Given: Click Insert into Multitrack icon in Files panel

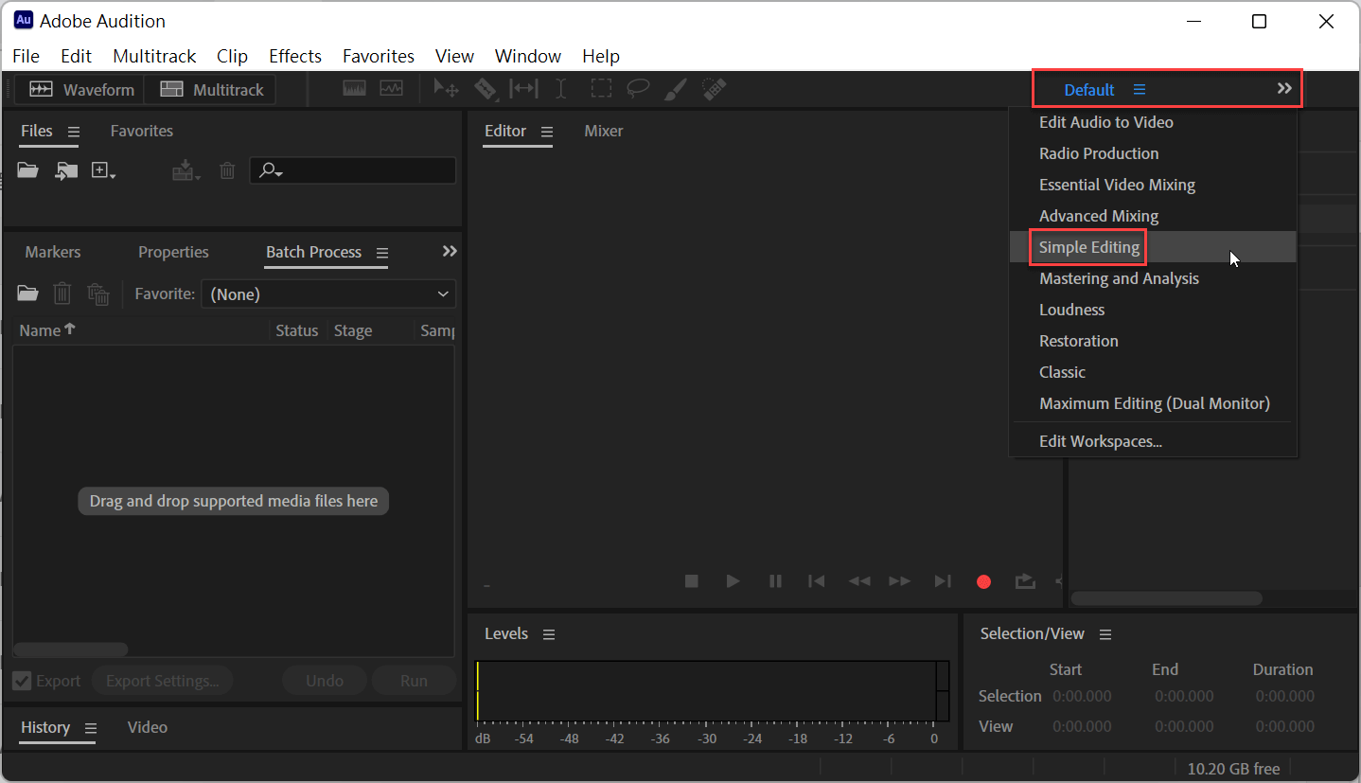Looking at the screenshot, I should point(186,170).
